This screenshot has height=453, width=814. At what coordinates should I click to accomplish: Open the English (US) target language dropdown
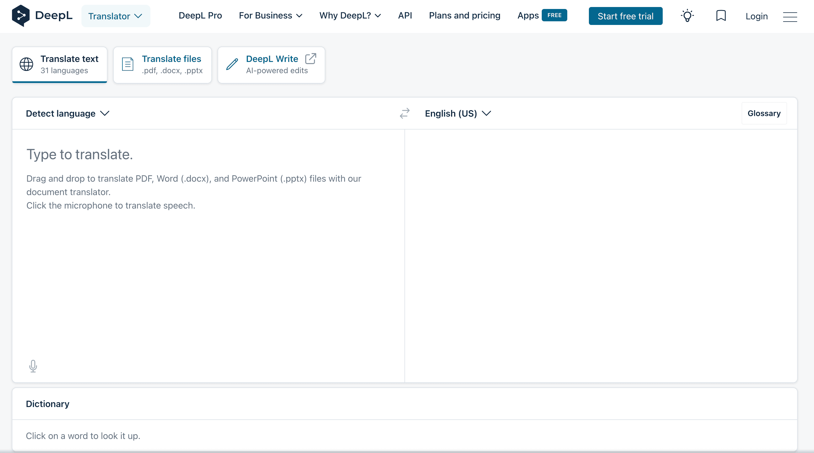click(x=458, y=113)
